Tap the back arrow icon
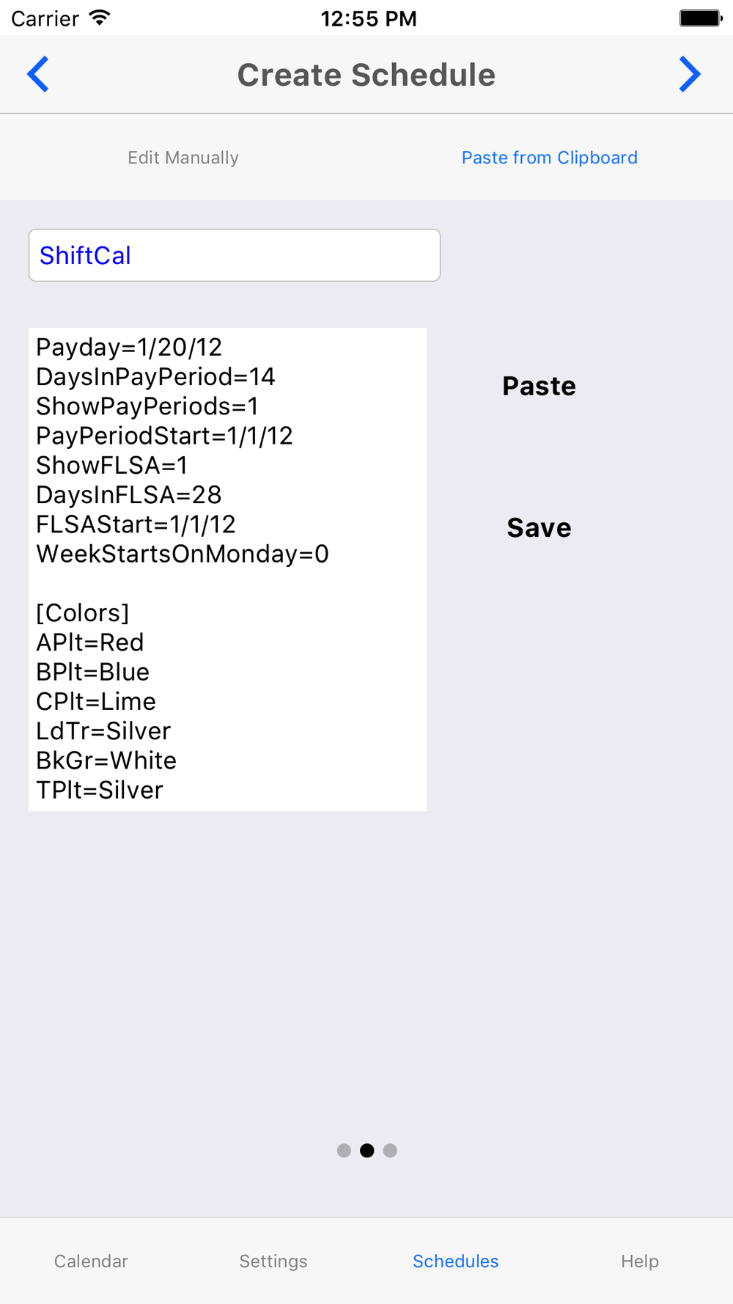Image resolution: width=733 pixels, height=1304 pixels. [38, 74]
